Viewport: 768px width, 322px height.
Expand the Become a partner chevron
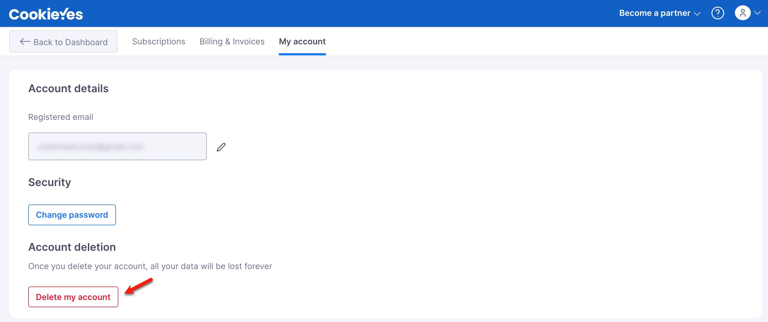[x=697, y=14]
